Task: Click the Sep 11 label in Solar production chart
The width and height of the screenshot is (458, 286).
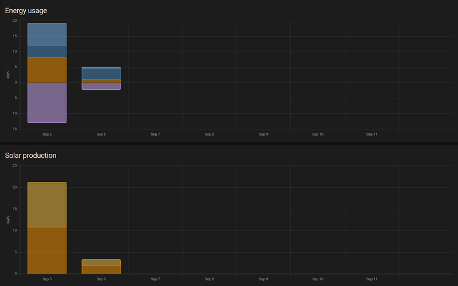Action: 372,279
